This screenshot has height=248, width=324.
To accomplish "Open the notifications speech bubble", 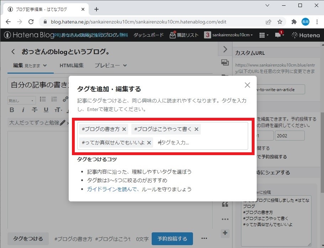I will tap(279, 35).
